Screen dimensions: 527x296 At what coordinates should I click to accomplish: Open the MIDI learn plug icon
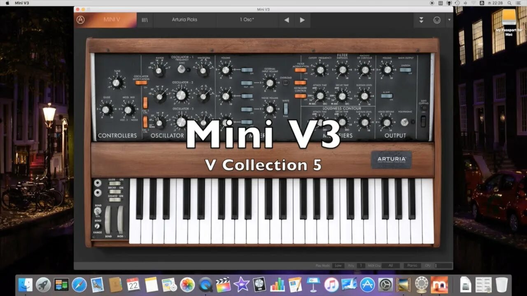click(x=437, y=20)
